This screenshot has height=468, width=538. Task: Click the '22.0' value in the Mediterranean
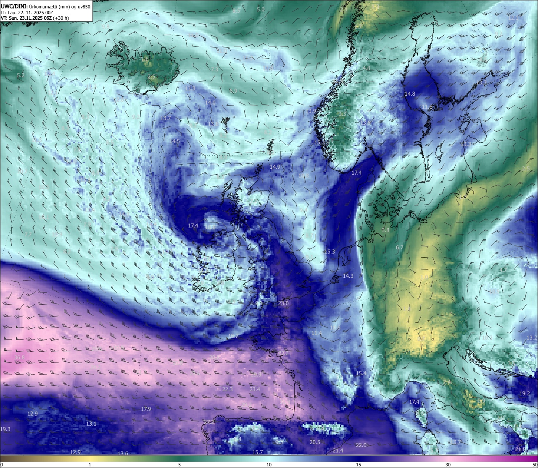pos(361,445)
